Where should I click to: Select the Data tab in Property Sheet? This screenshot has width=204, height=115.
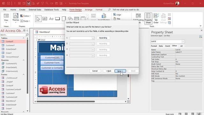point(161,46)
